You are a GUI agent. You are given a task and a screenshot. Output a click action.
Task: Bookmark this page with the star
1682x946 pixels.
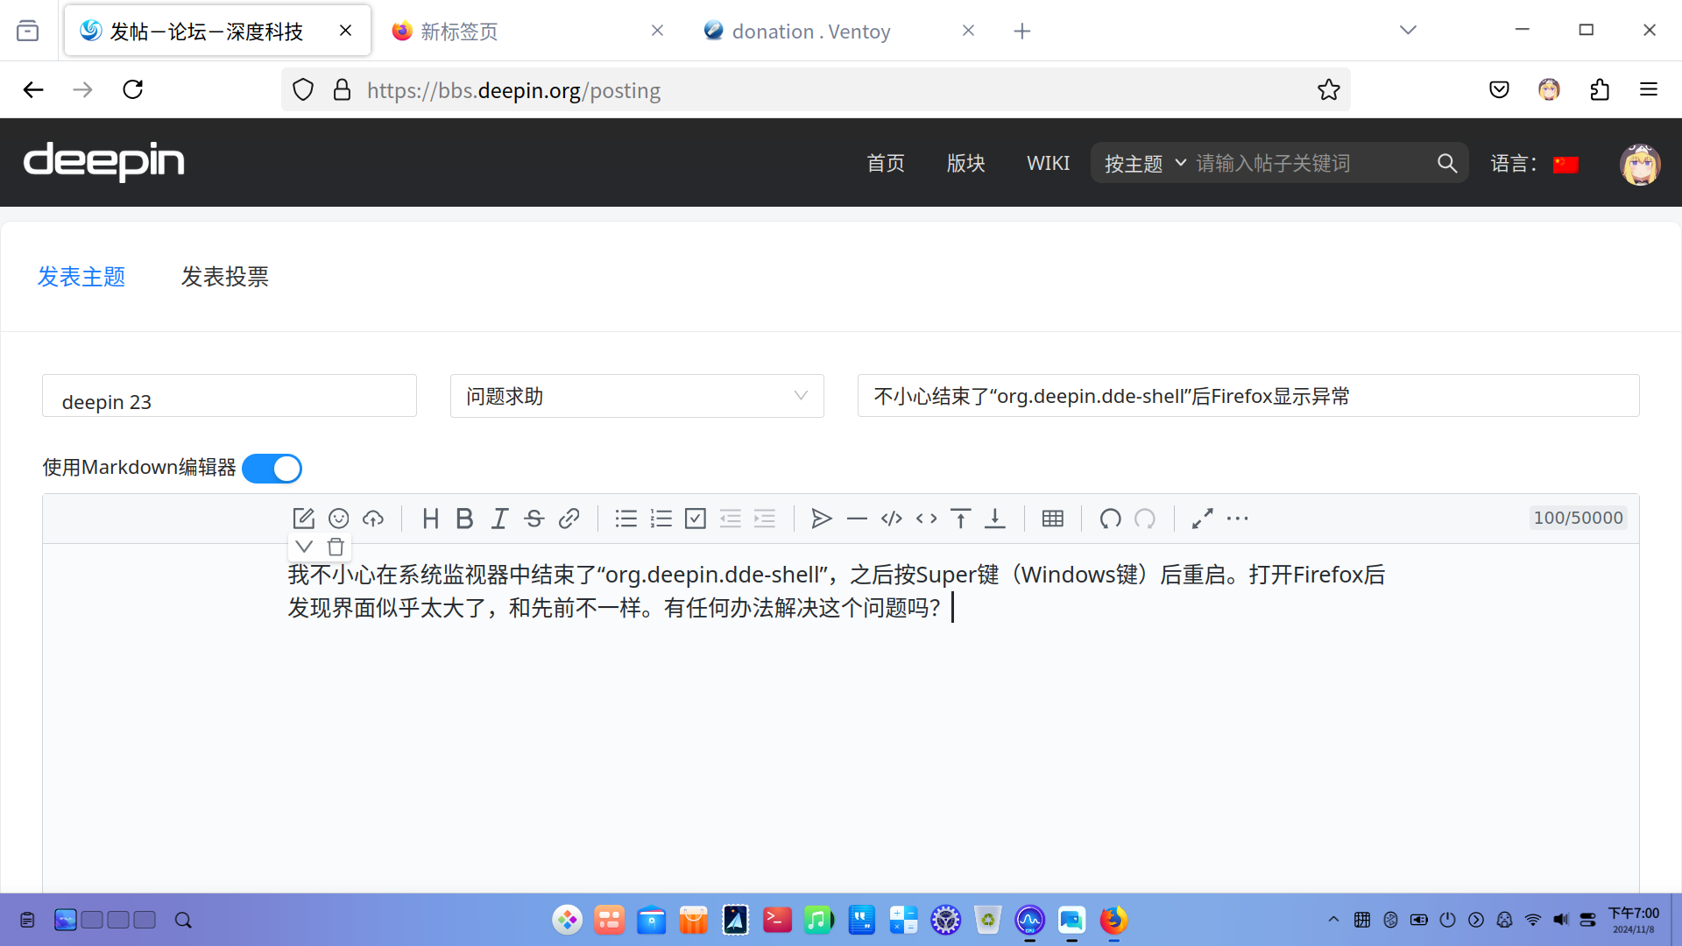point(1328,89)
